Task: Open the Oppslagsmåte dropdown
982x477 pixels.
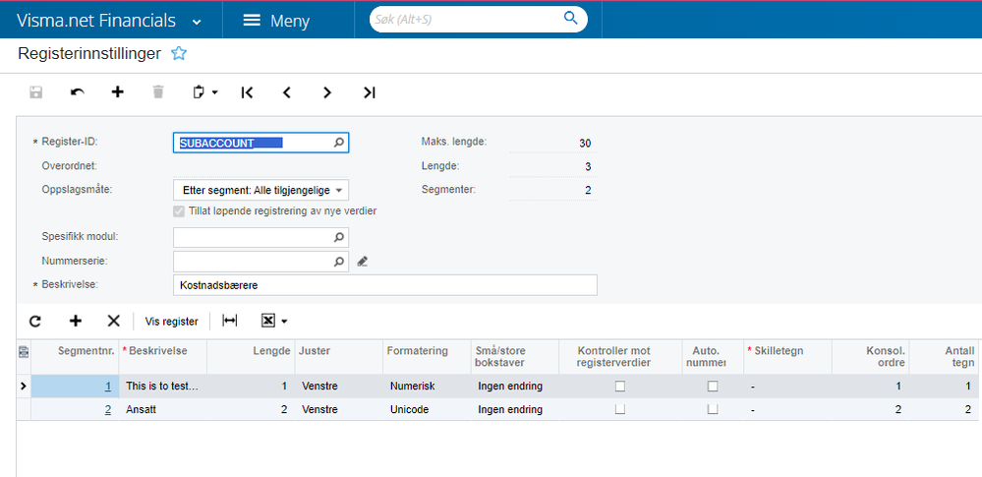Action: coord(260,190)
